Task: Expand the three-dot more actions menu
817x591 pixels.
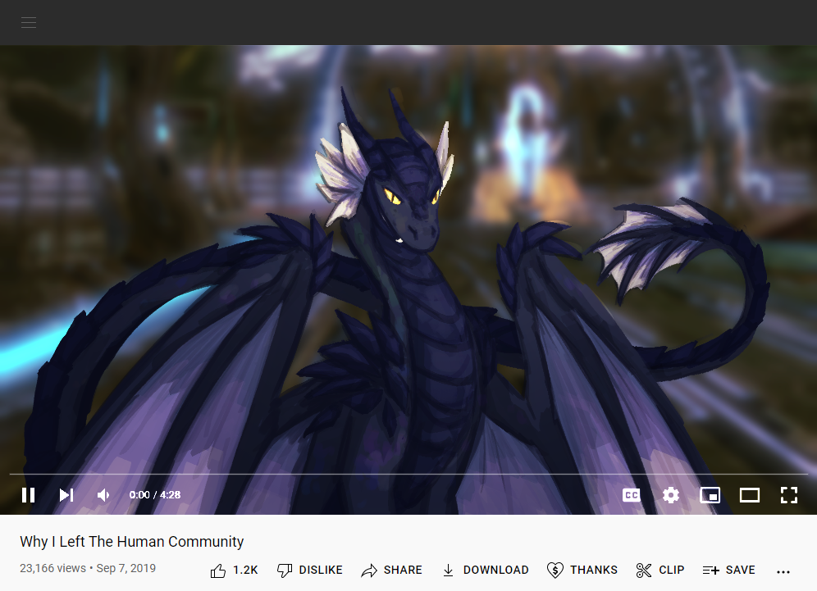Action: pos(783,571)
